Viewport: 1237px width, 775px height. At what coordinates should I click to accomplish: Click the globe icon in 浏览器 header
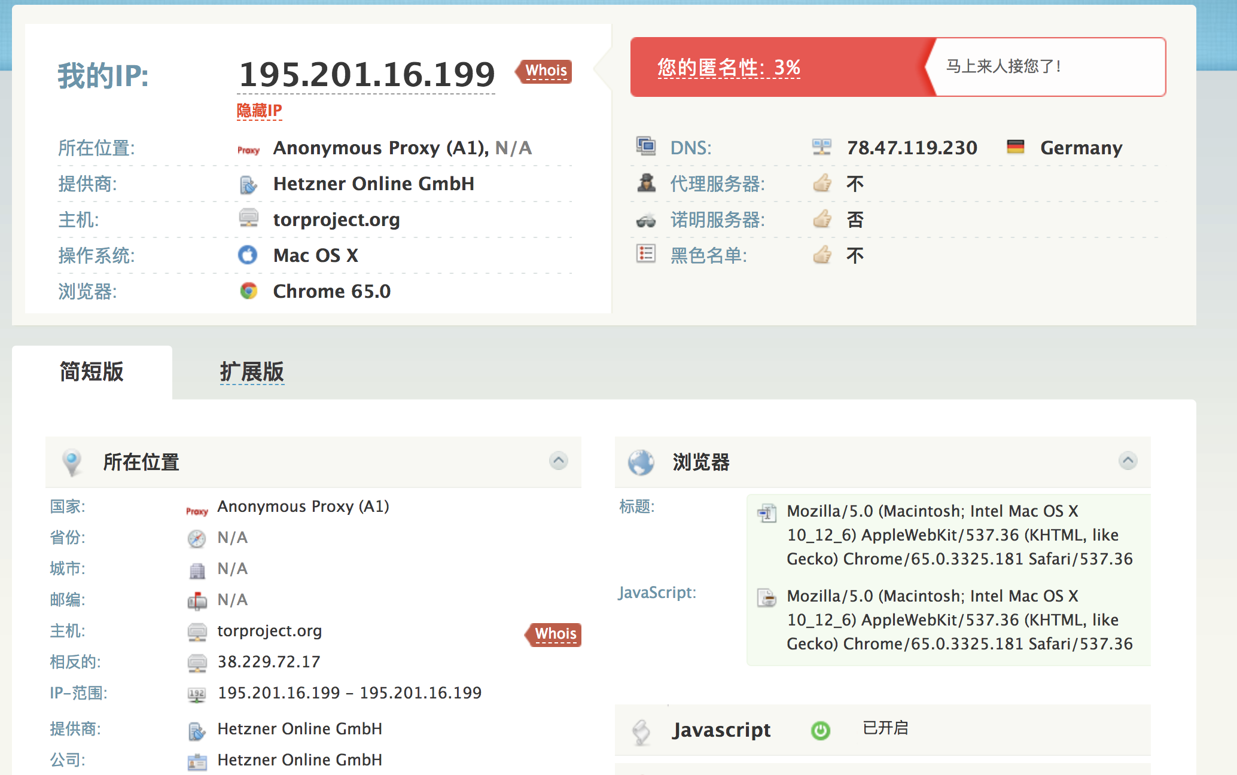point(641,462)
